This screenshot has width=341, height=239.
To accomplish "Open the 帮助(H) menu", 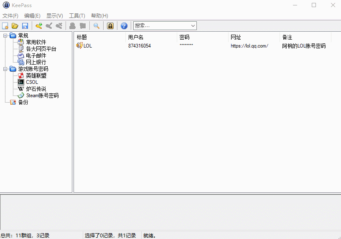I will pyautogui.click(x=99, y=15).
